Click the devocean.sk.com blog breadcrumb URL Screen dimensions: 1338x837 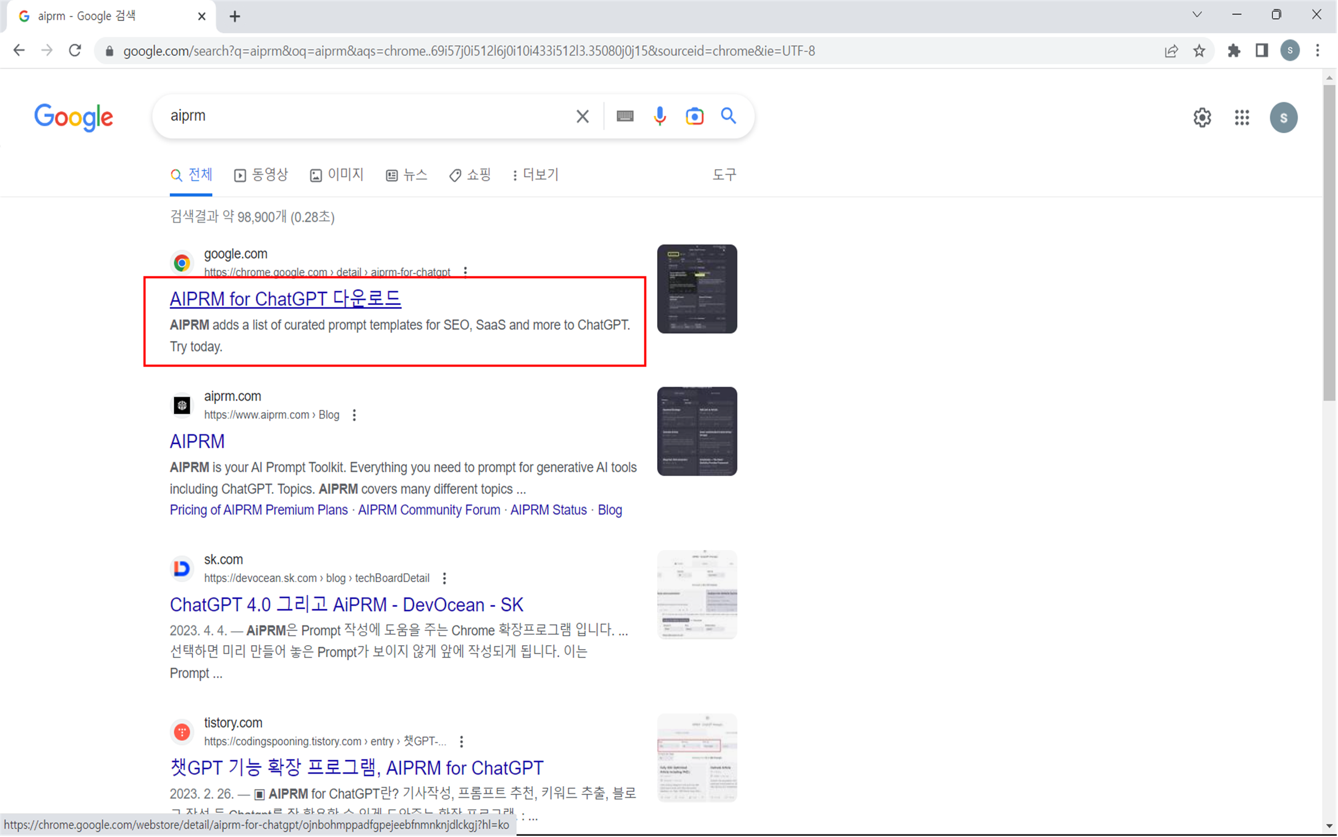pos(317,578)
